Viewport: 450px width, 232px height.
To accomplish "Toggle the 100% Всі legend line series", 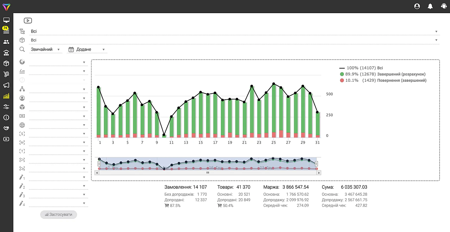I will click(361, 68).
